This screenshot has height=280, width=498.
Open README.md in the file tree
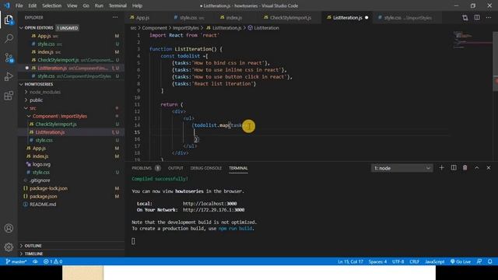[x=43, y=204]
